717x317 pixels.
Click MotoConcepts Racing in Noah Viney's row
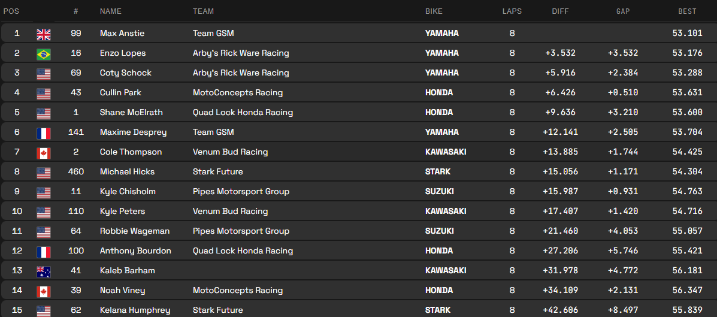pyautogui.click(x=238, y=291)
